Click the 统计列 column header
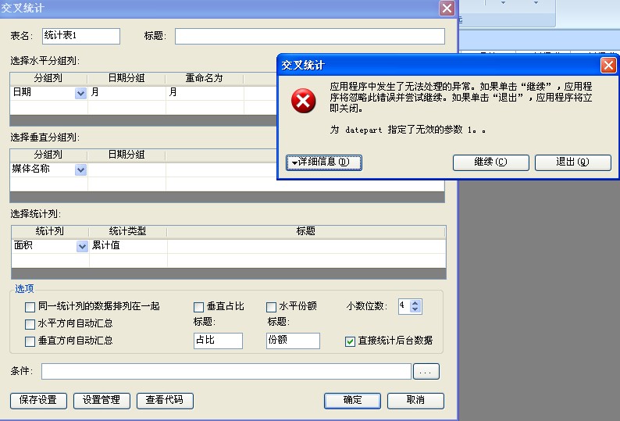The image size is (620, 421). (50, 231)
